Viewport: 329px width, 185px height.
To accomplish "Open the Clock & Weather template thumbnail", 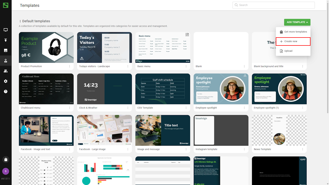I will (x=104, y=89).
